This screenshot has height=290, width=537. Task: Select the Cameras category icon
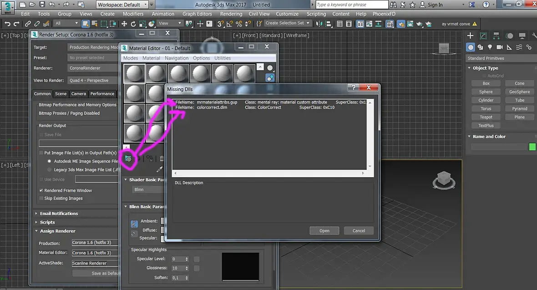[x=500, y=47]
